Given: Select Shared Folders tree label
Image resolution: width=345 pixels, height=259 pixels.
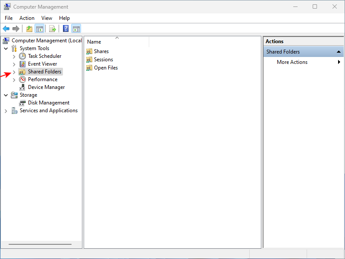Looking at the screenshot, I should [x=45, y=72].
